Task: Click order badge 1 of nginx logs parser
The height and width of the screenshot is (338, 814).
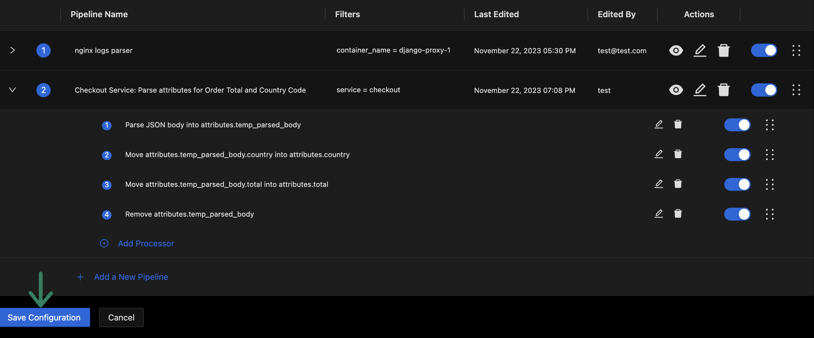Action: 43,51
